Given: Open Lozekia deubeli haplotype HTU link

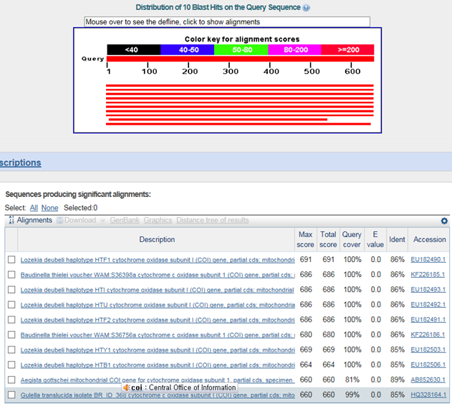Looking at the screenshot, I should point(158,305).
